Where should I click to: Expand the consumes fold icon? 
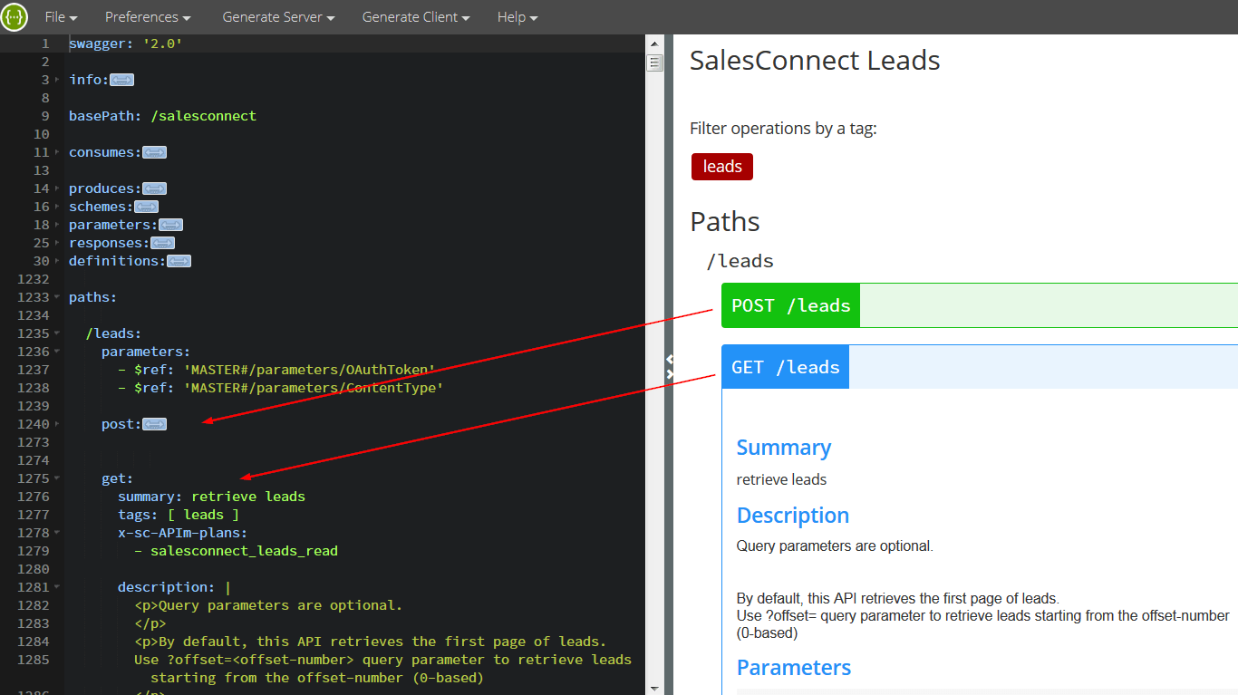154,151
